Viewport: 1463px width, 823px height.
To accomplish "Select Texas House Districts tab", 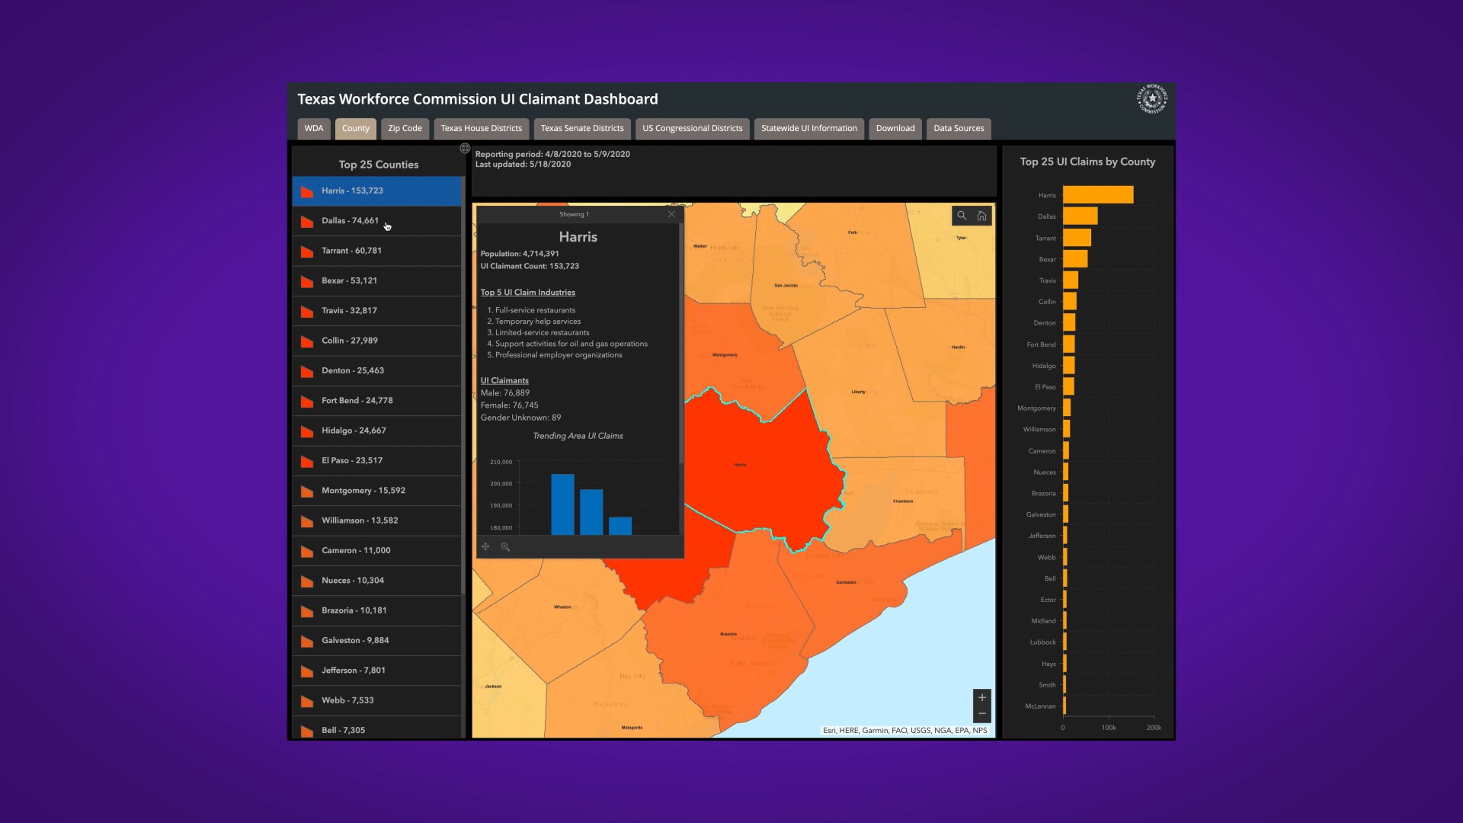I will pyautogui.click(x=480, y=127).
